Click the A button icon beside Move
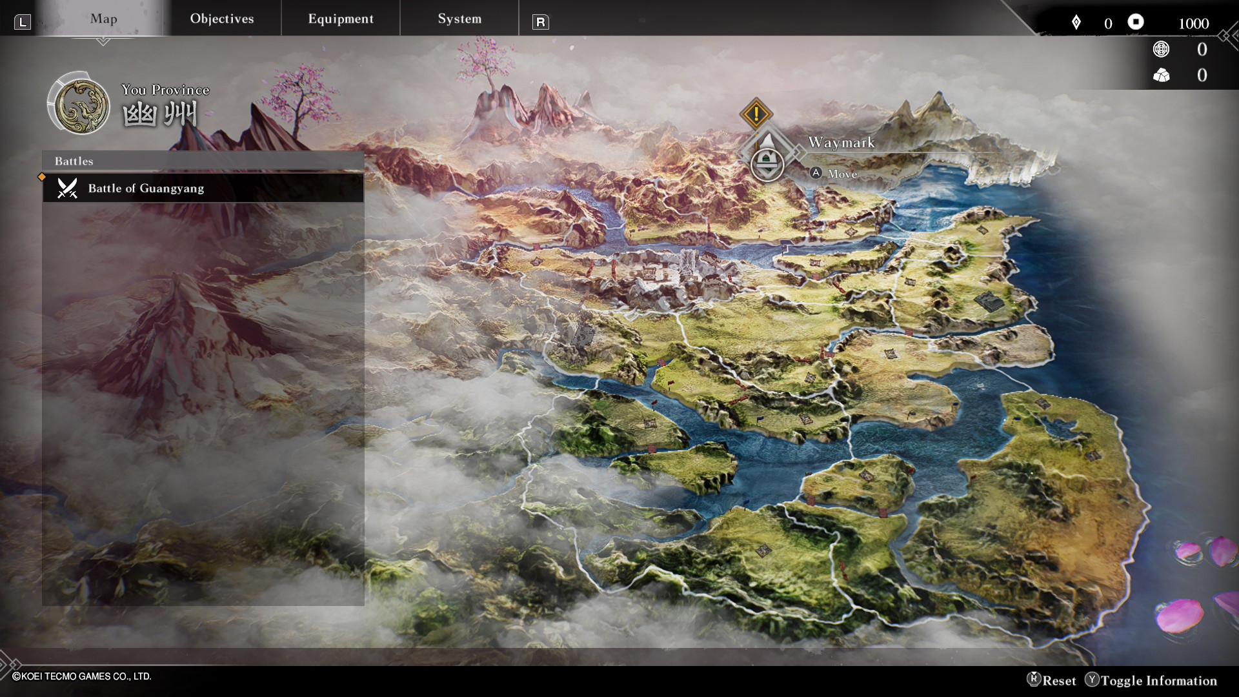The image size is (1239, 697). coord(816,173)
